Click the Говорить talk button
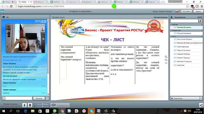Viewport: 204px width, 114px height. [x=60, y=105]
